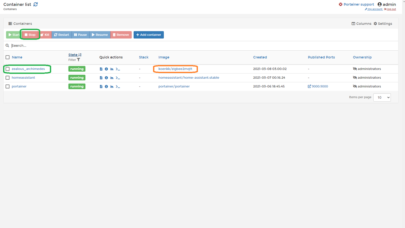Click the Resume button

pos(100,35)
